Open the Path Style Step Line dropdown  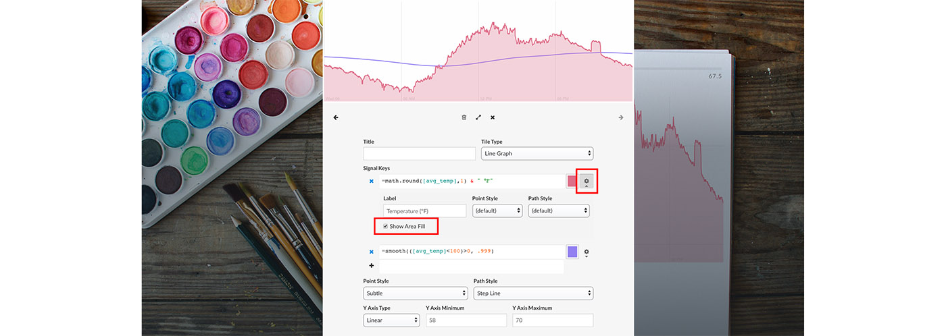tap(533, 293)
